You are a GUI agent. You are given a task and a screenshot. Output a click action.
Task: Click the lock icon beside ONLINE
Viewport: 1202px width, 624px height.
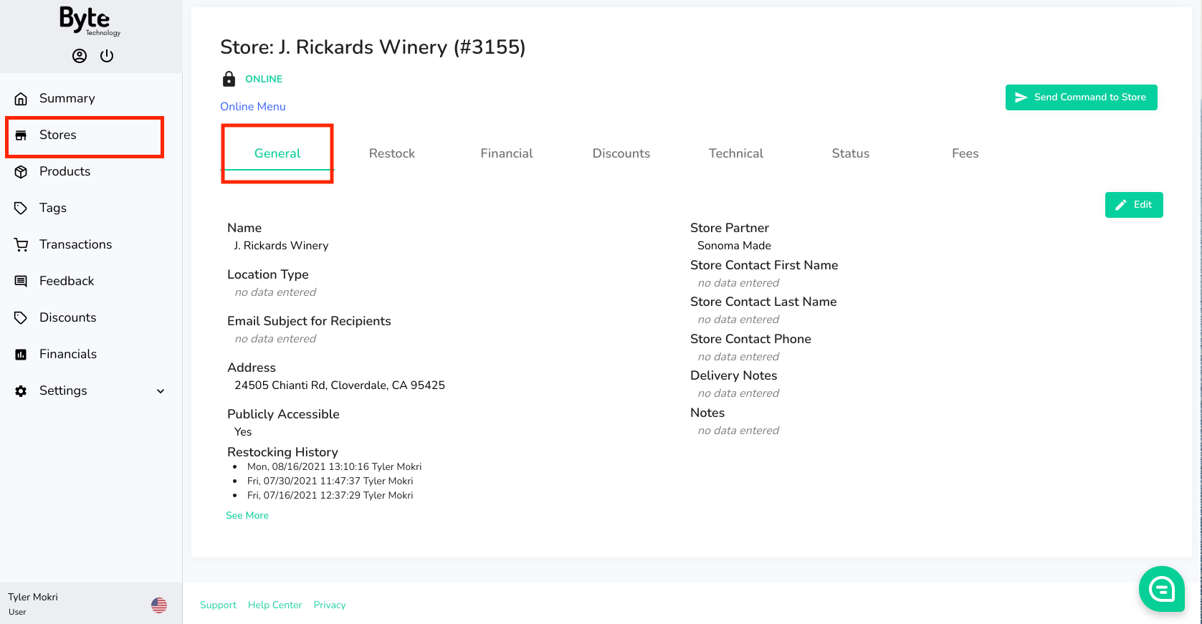[229, 79]
